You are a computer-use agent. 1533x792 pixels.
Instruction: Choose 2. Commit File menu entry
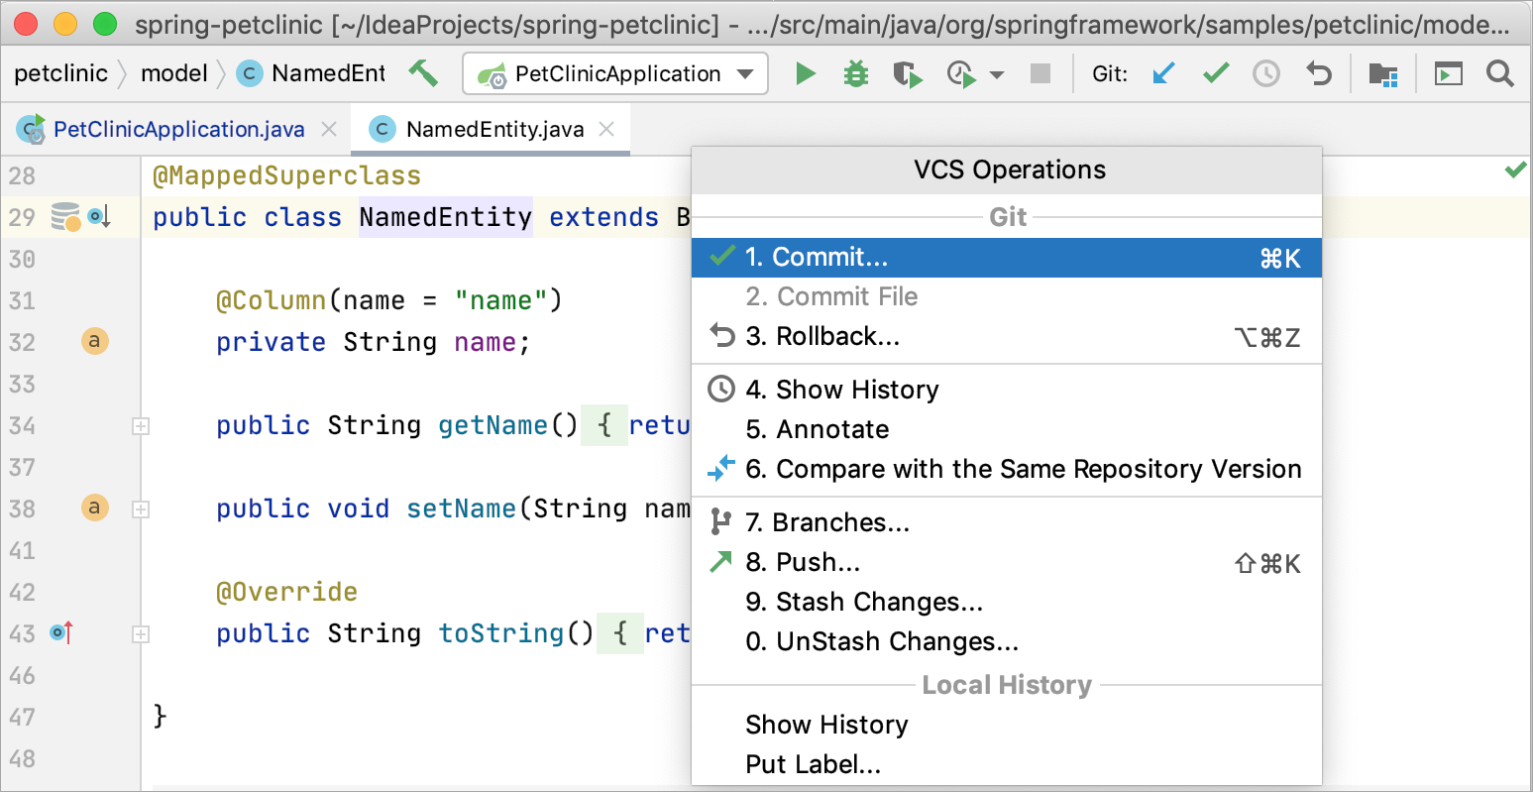1007,296
